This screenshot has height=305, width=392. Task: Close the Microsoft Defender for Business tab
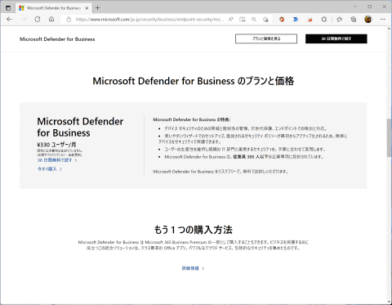[x=87, y=8]
